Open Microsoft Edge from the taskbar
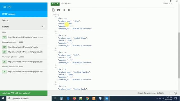This screenshot has height=101, width=180. [x=68, y=98]
